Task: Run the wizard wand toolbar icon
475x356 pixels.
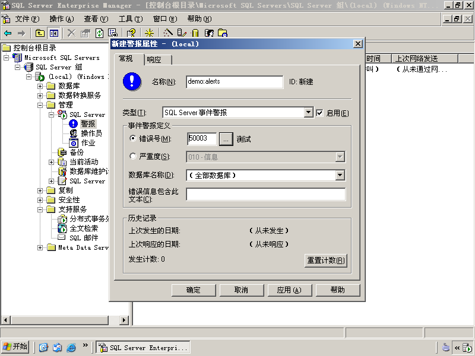Action: click(168, 33)
